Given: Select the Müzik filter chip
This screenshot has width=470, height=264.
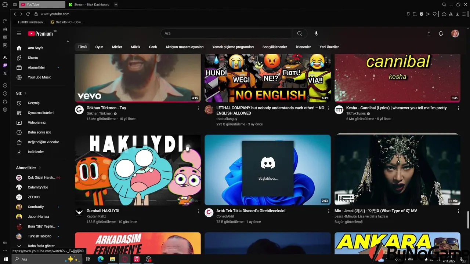Looking at the screenshot, I should click(x=135, y=47).
